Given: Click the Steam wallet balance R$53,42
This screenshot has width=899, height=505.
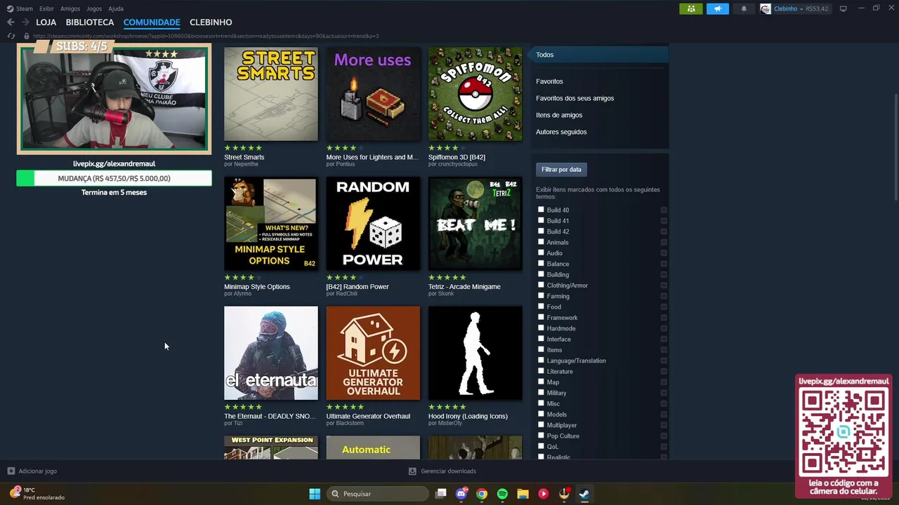Looking at the screenshot, I should [x=817, y=9].
